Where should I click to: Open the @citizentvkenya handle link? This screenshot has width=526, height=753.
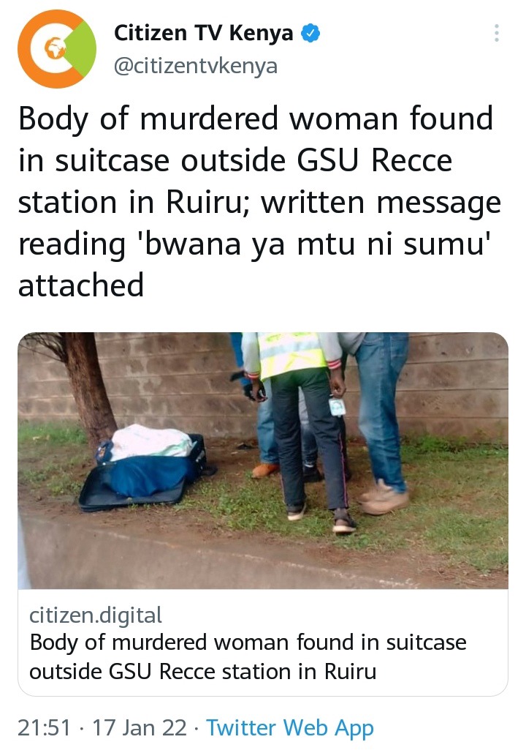pos(196,66)
